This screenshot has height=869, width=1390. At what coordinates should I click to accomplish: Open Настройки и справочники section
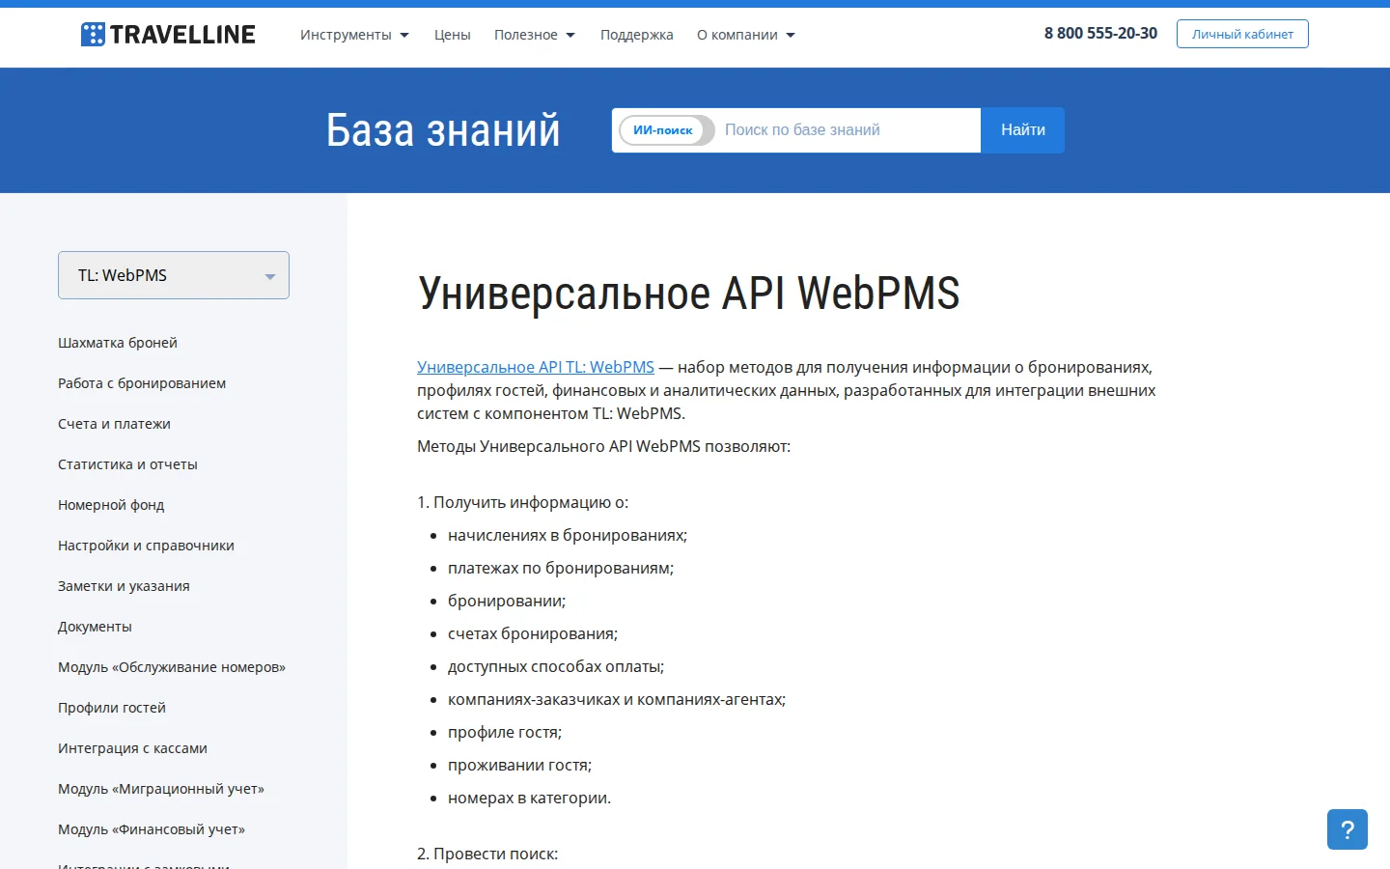(146, 546)
